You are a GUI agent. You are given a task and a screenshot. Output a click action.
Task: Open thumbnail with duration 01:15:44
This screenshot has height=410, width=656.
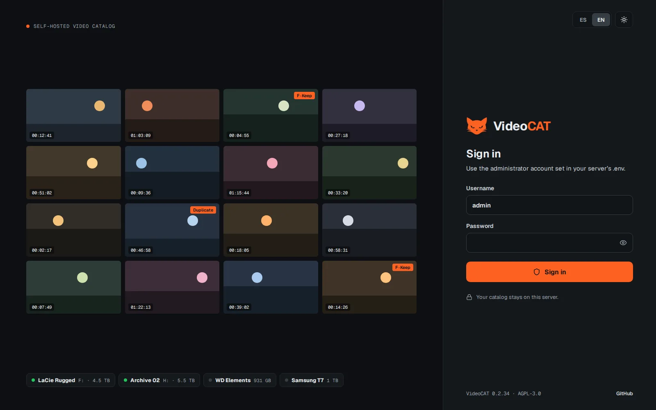[x=271, y=173]
